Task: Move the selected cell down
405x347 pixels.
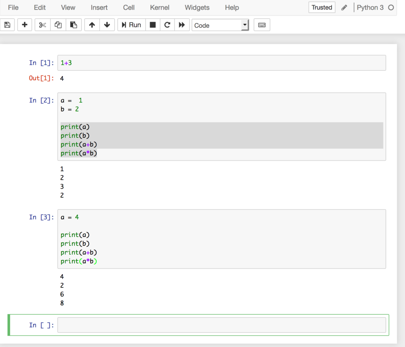Action: [107, 25]
